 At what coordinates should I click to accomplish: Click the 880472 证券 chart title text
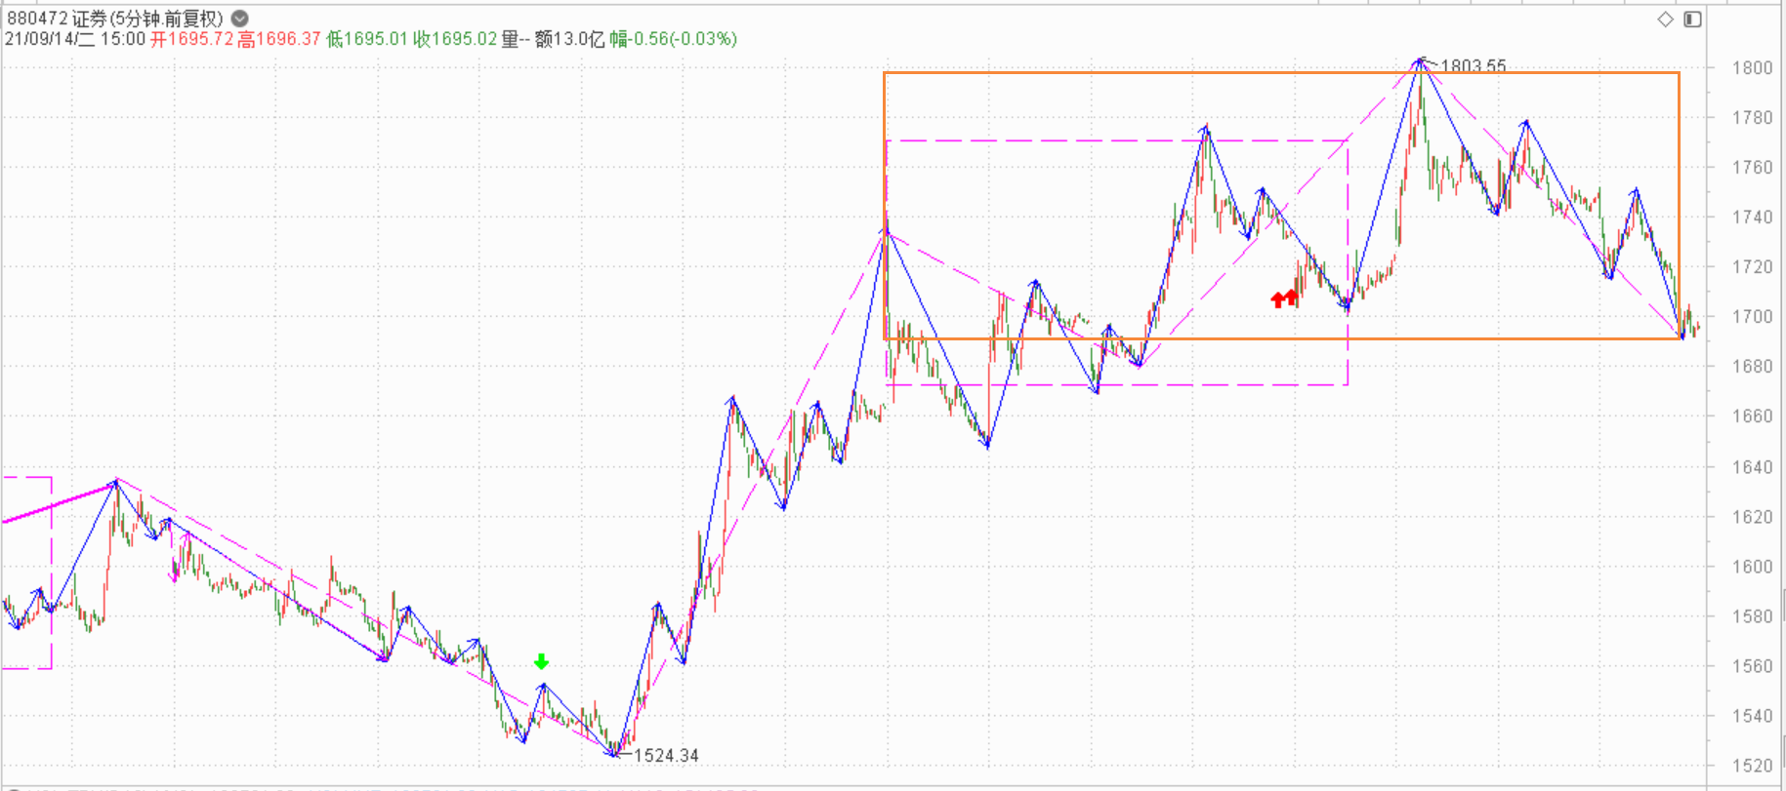(114, 19)
